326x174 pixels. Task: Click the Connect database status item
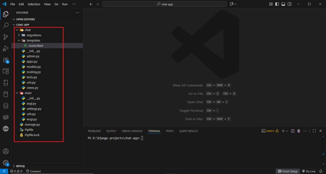pos(33,171)
